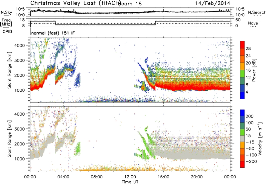
Task: Click the power colorbar blue segment near 4
Action: [x=242, y=95]
